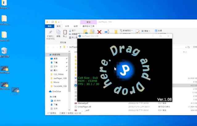This screenshot has height=126, width=197.
Task: Open 3D Objects under This PC
Action: click(x=55, y=100)
